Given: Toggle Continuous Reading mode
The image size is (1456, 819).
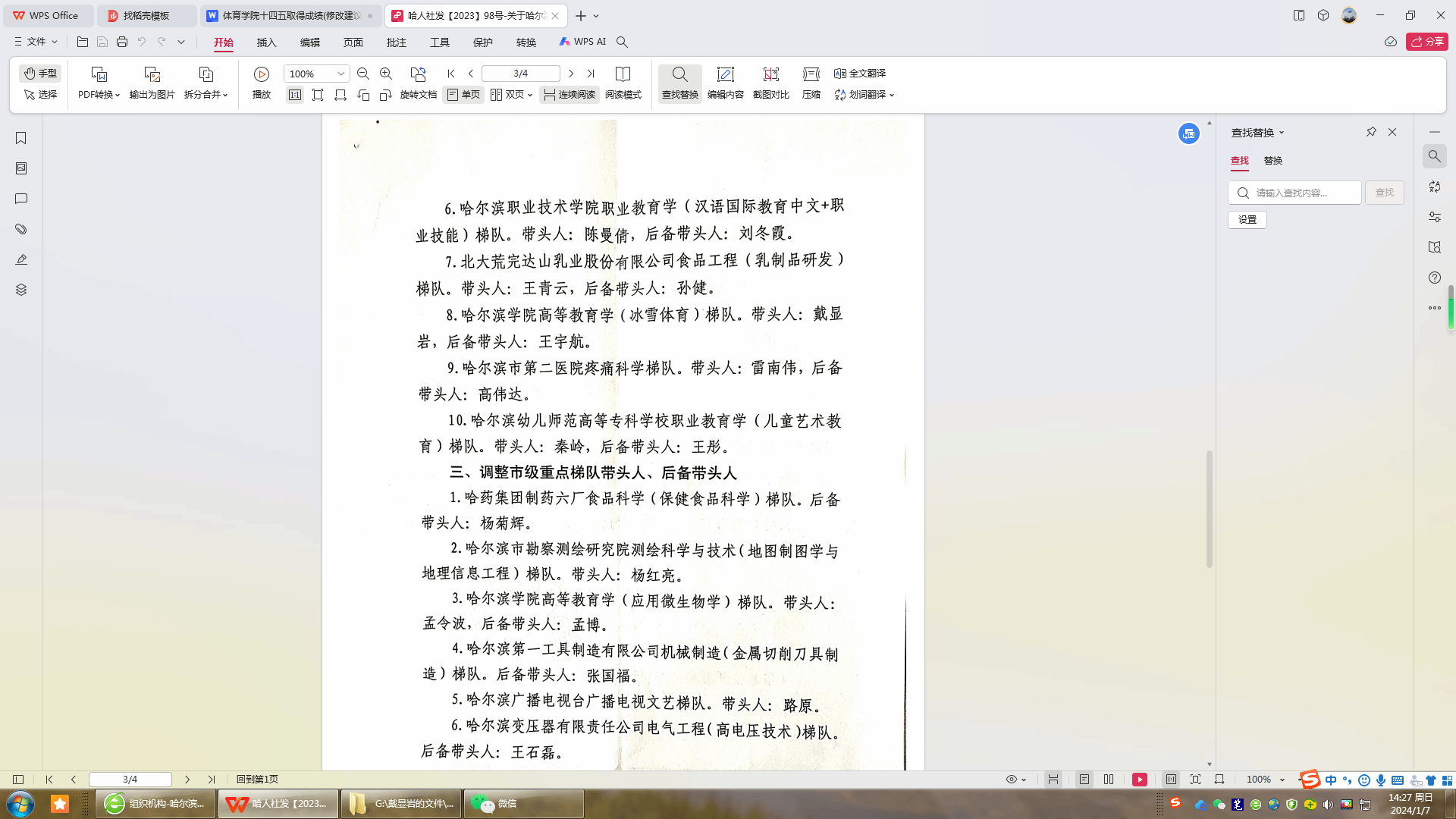Looking at the screenshot, I should (569, 95).
